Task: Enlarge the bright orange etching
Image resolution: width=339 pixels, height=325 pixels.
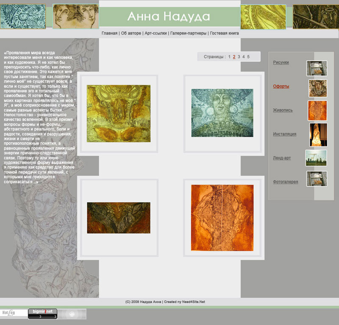Action: pos(222,218)
